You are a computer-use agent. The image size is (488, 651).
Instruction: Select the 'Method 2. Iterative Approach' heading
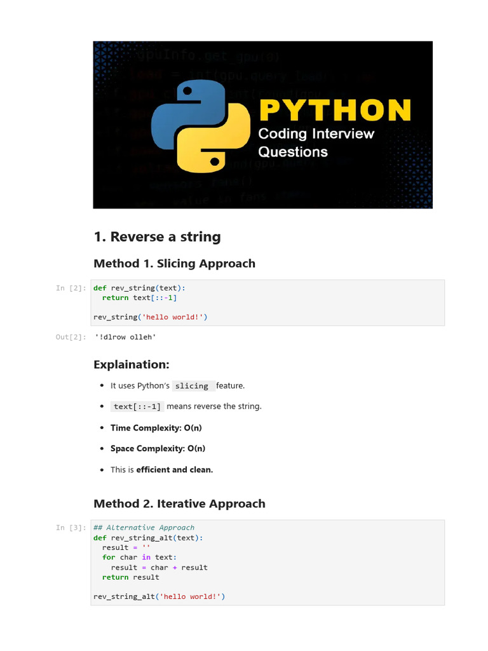pos(179,504)
